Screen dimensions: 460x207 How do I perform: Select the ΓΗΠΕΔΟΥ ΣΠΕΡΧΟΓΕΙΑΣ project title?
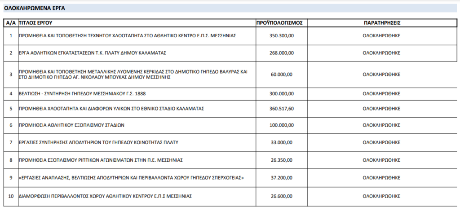[131, 178]
